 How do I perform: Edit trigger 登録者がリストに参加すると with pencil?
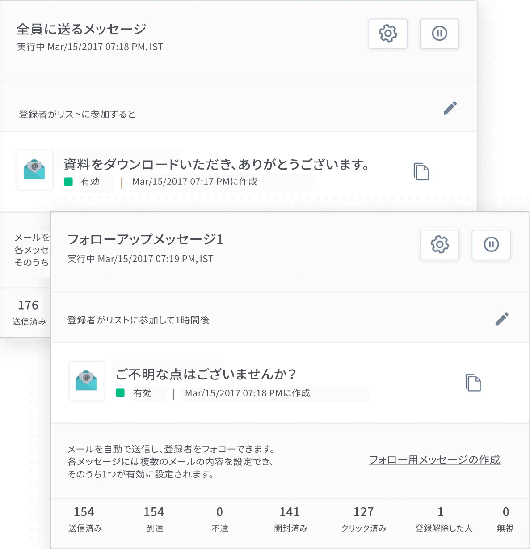pos(450,108)
